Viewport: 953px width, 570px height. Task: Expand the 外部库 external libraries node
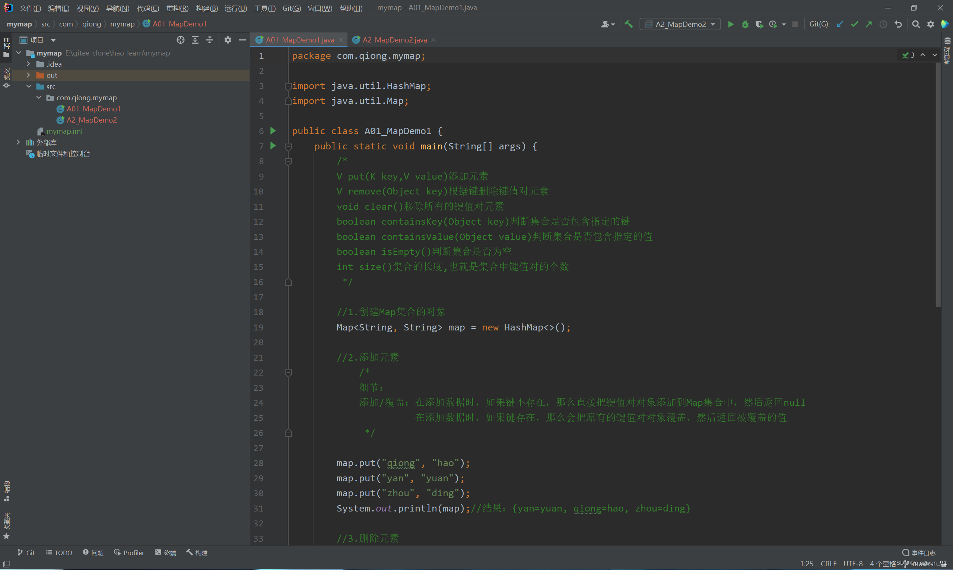pos(18,142)
